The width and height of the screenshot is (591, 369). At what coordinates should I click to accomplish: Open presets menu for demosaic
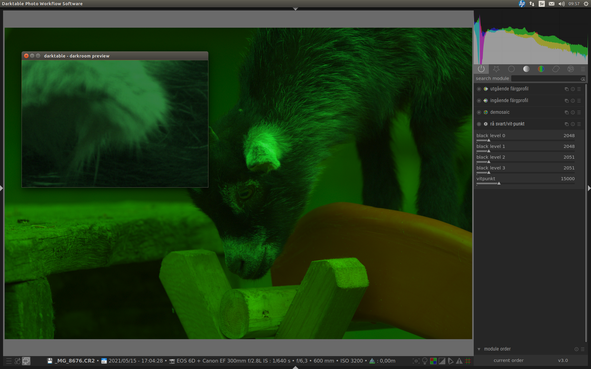pyautogui.click(x=579, y=113)
